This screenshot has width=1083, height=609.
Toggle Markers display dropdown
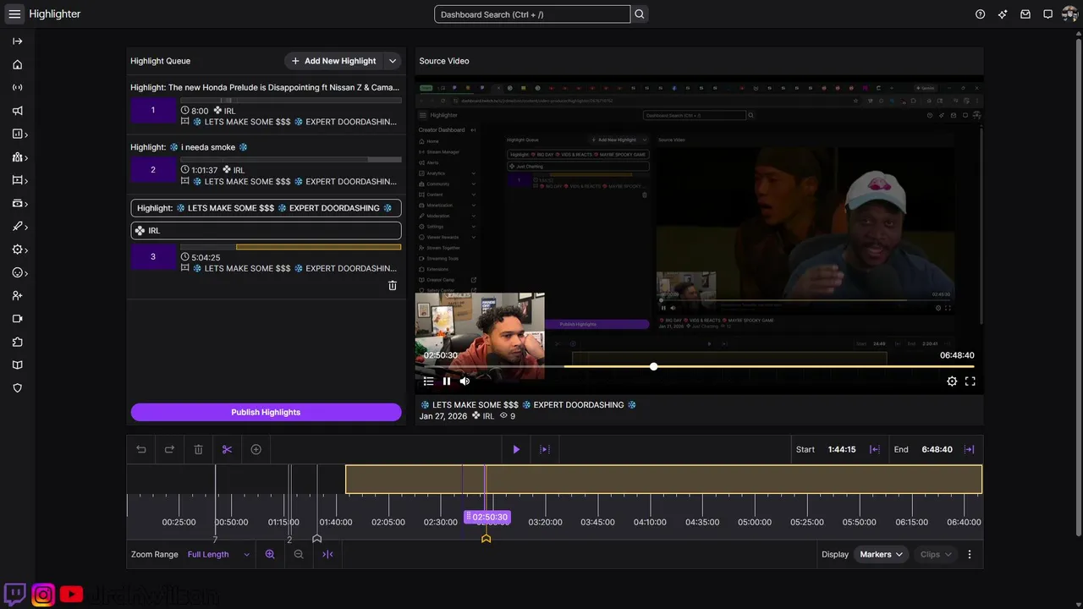coord(881,554)
